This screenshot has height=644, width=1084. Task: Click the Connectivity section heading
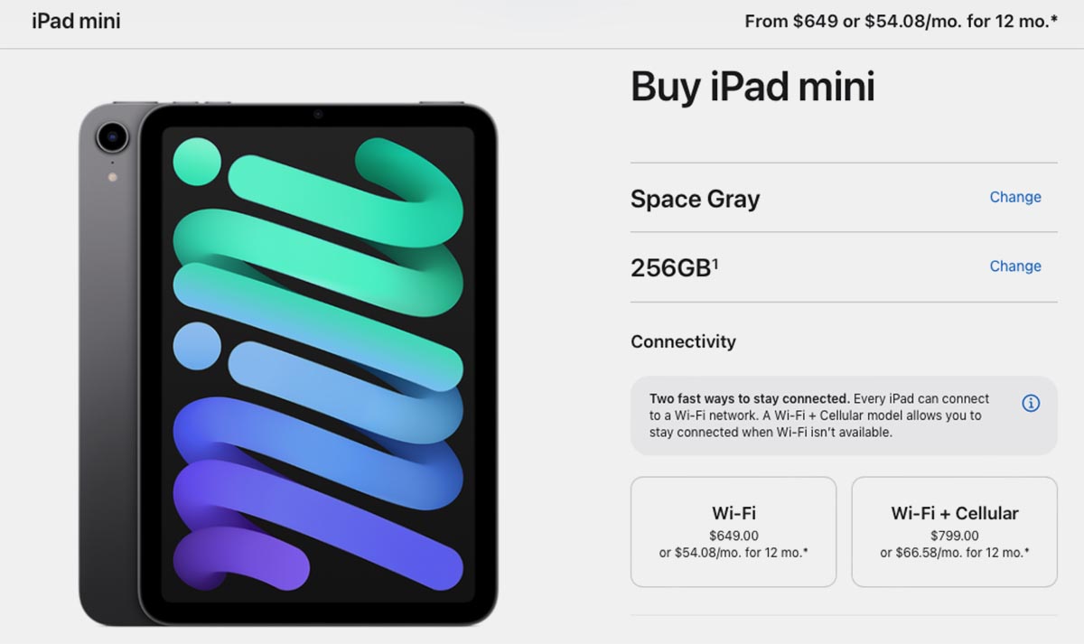pos(683,341)
